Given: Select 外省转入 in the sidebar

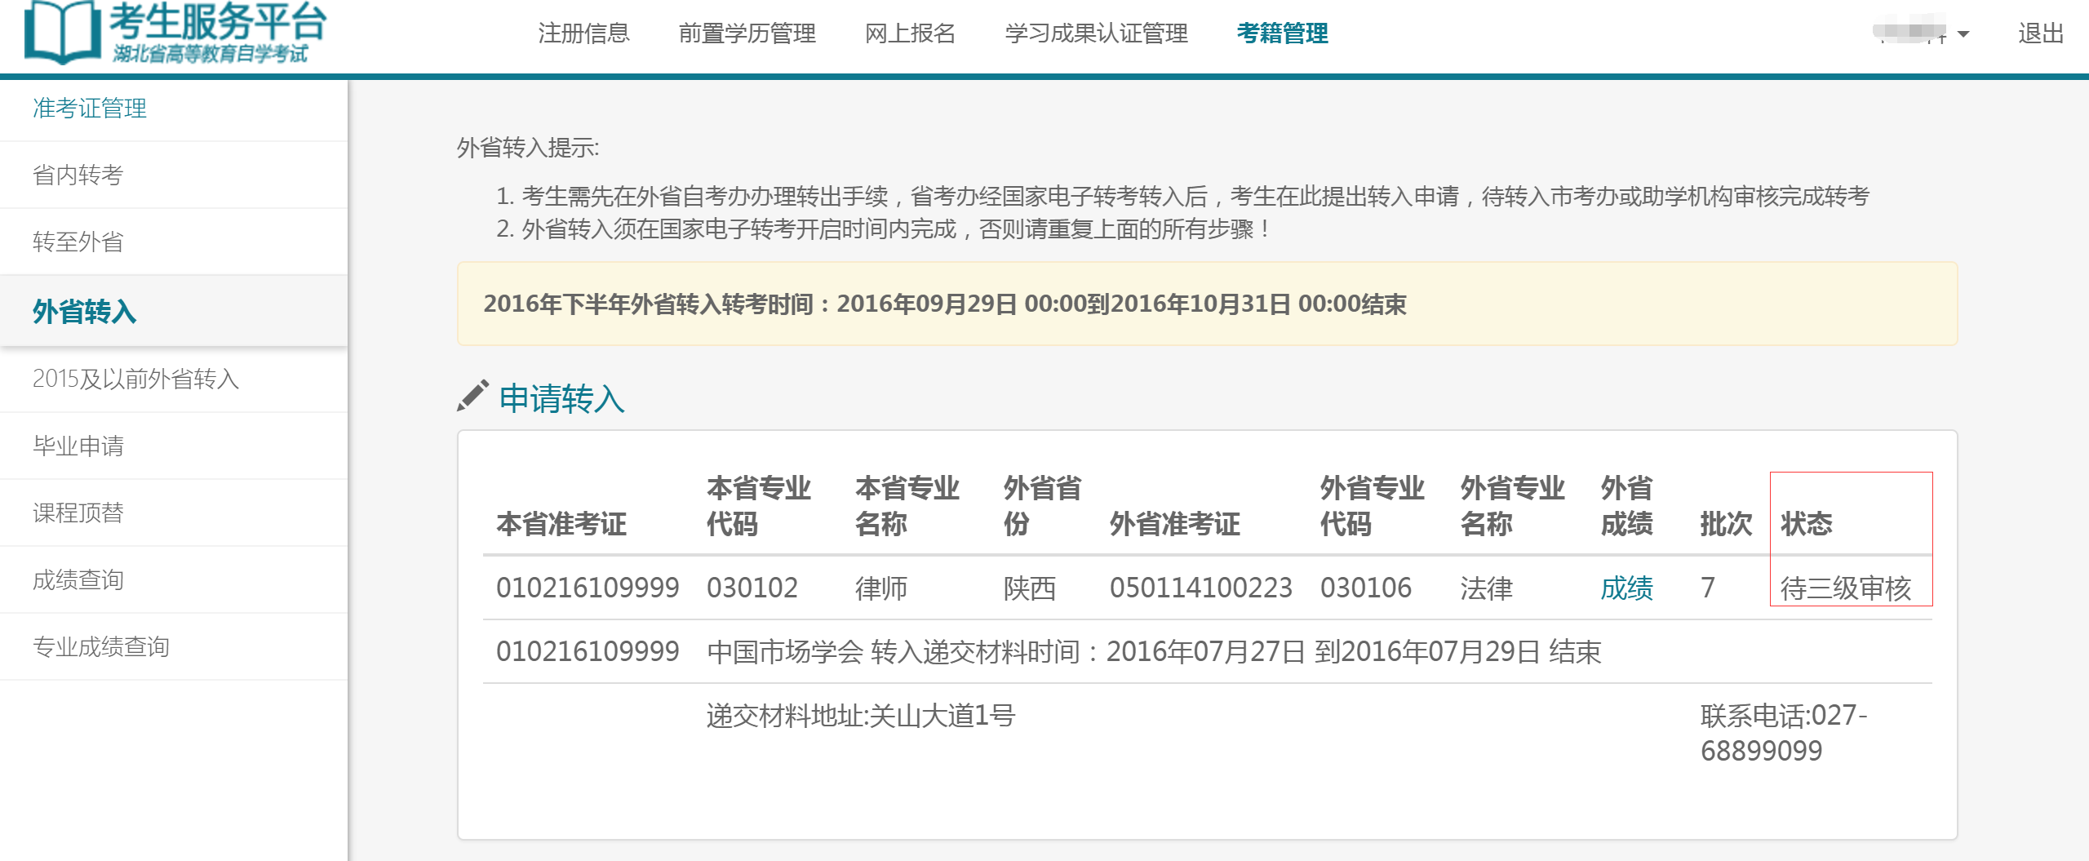Looking at the screenshot, I should coord(85,312).
